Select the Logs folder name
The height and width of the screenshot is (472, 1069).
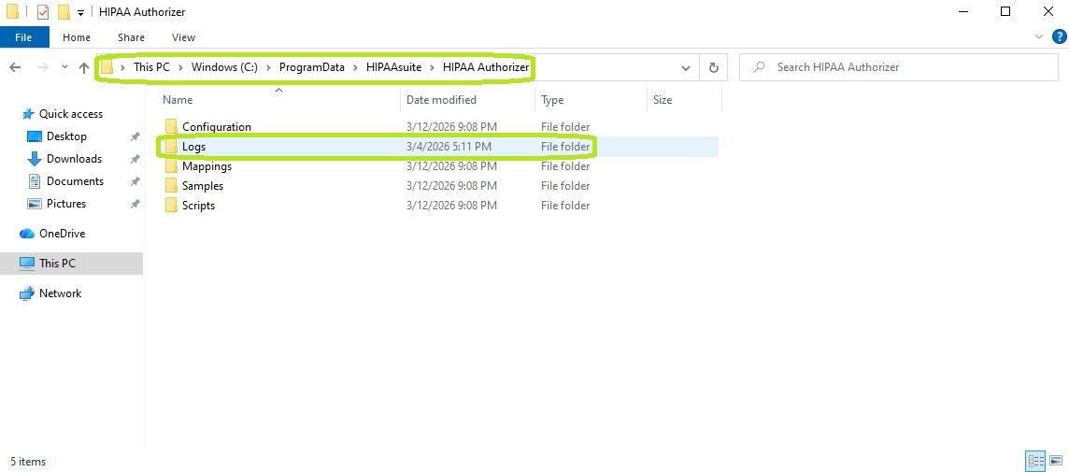tap(193, 147)
